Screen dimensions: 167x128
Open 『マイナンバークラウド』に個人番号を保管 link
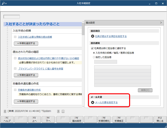40,69
